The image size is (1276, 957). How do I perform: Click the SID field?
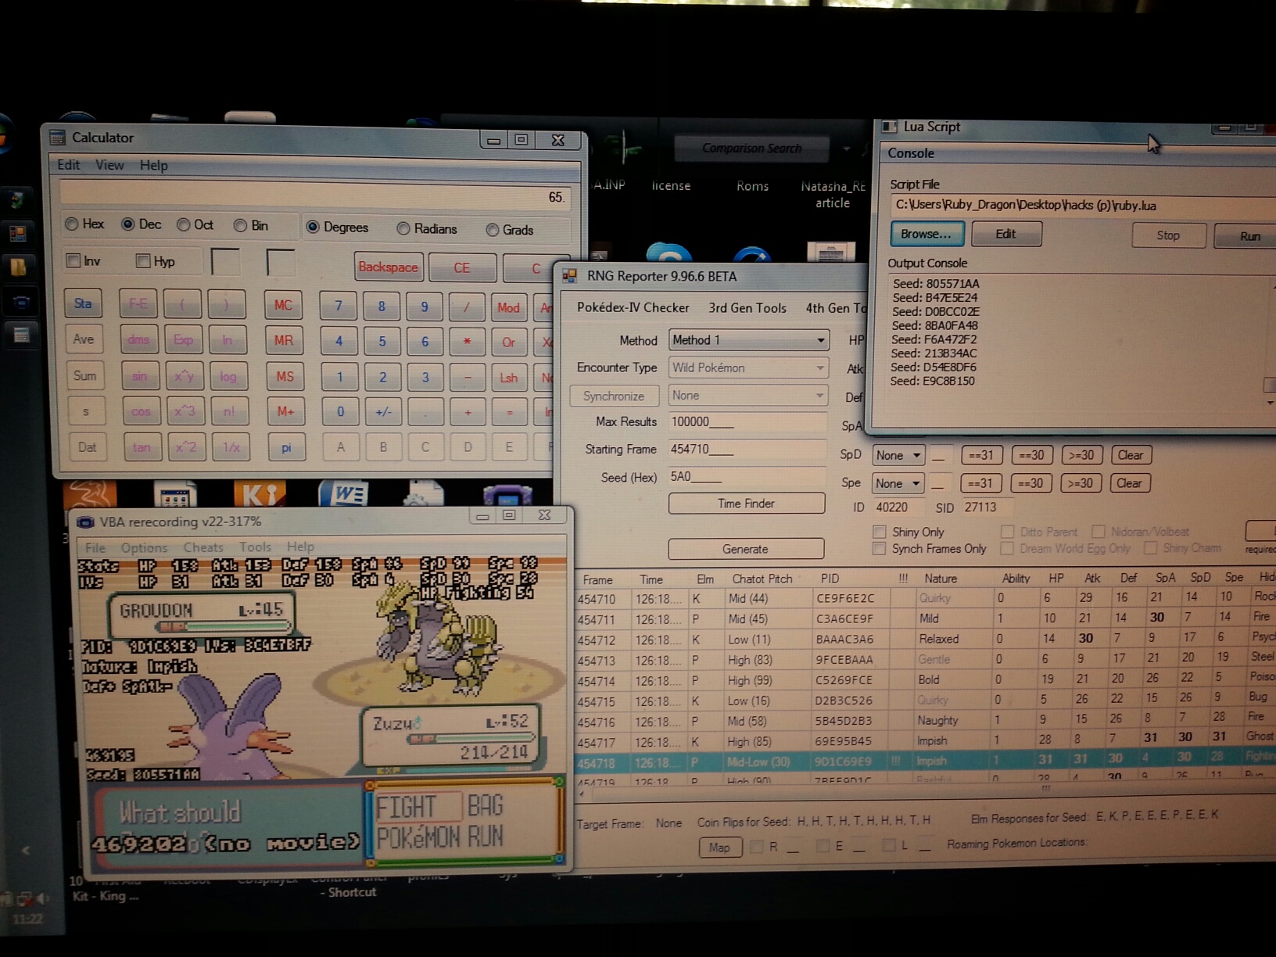(987, 507)
